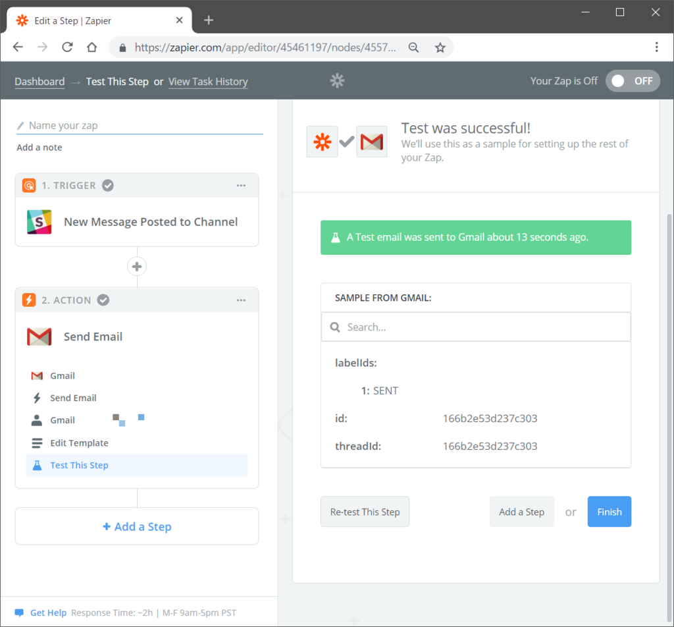Turn the Zap on with the OFF switch
Screen dimensions: 674x627
(633, 81)
